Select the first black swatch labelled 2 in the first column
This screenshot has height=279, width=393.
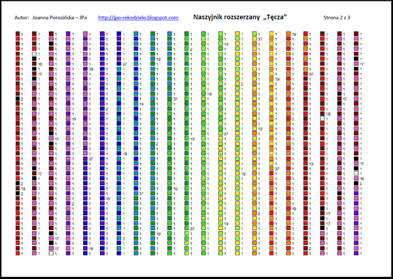pos(17,99)
